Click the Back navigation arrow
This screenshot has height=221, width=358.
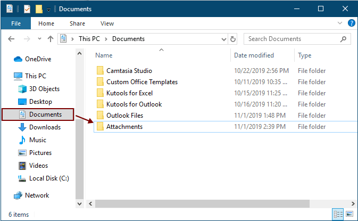12,39
